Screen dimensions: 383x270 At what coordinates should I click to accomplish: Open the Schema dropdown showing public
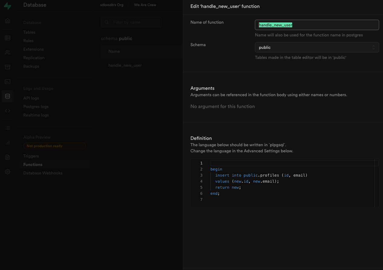317,47
